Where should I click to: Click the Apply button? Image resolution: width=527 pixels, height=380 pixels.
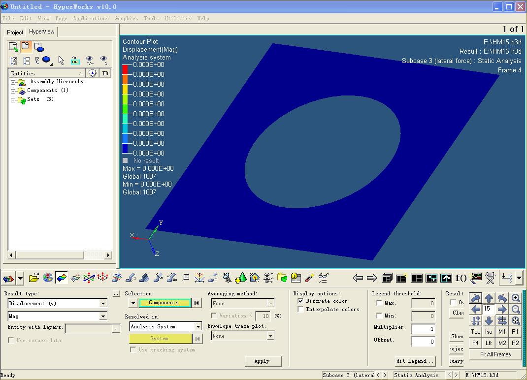262,361
